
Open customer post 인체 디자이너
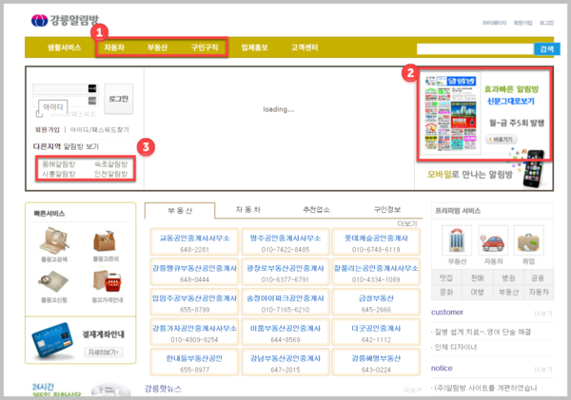[456, 348]
